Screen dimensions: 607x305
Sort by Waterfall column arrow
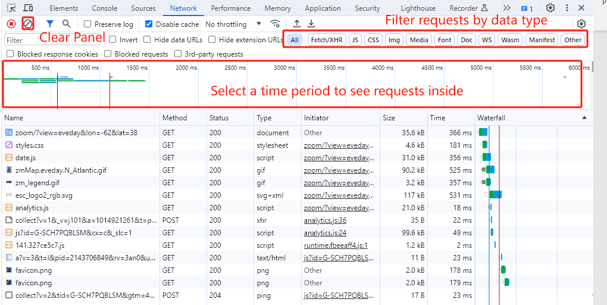[584, 118]
